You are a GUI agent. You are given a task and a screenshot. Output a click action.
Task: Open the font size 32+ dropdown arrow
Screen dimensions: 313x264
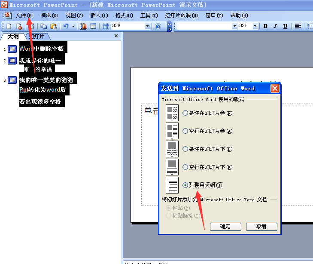(x=255, y=26)
